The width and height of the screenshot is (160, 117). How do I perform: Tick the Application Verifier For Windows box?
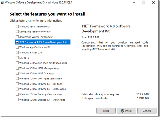[17, 37]
